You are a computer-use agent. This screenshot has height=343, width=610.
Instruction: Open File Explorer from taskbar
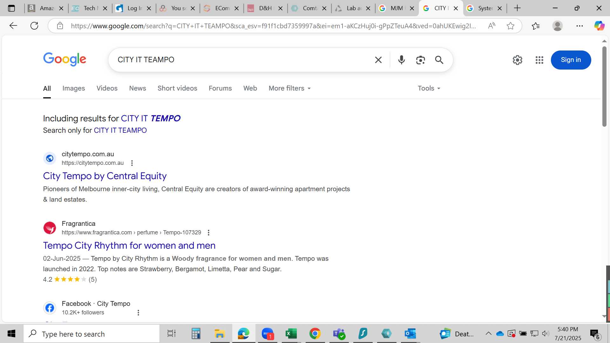(220, 333)
